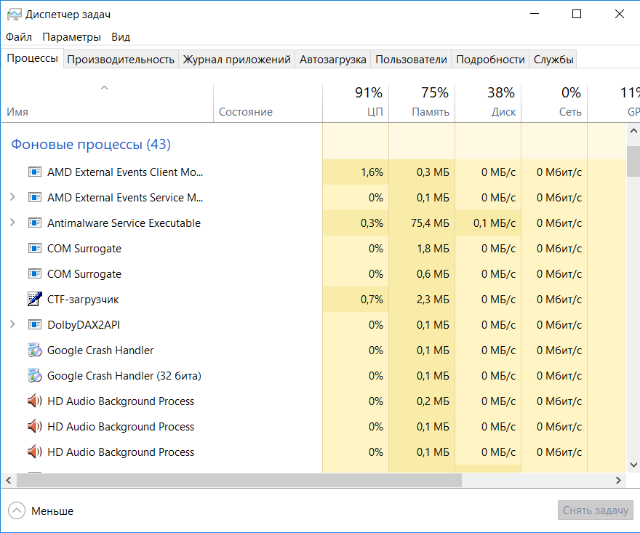Click the CTF-загрузчик pen icon

(x=35, y=299)
